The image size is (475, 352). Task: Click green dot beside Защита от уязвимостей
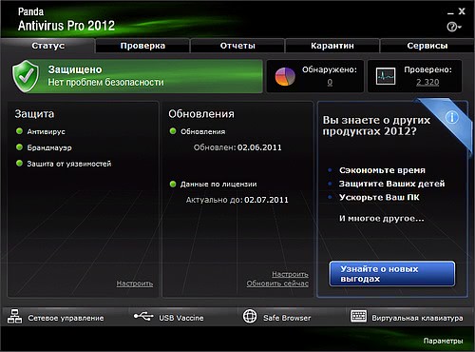(x=19, y=164)
